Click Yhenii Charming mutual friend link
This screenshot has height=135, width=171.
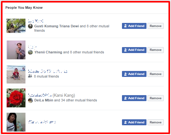click(x=48, y=52)
